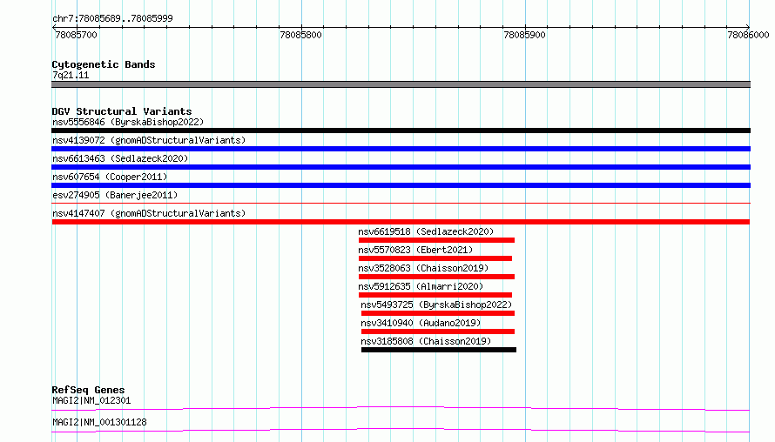Click the black nsv5556846 variant bar
Image resolution: width=775 pixels, height=442 pixels.
[401, 131]
